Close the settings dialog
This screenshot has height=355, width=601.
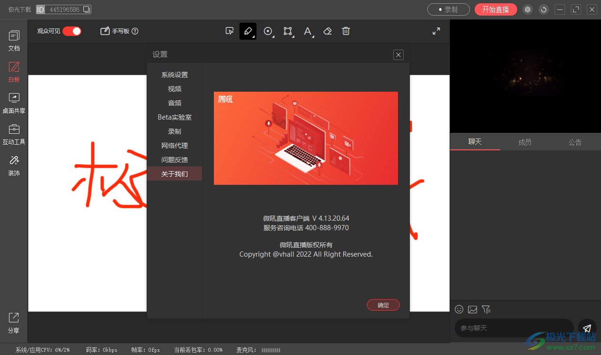point(398,55)
